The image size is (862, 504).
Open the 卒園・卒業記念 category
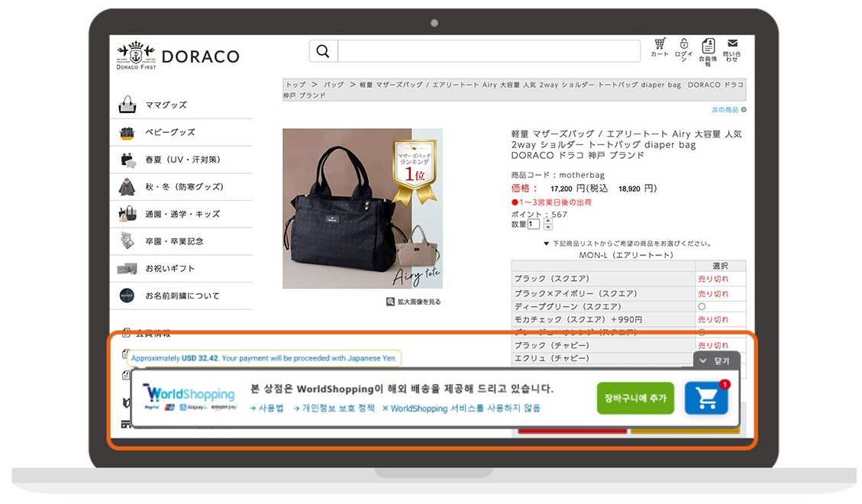coord(174,241)
